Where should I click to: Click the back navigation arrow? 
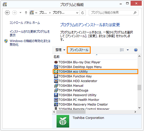[7, 13]
